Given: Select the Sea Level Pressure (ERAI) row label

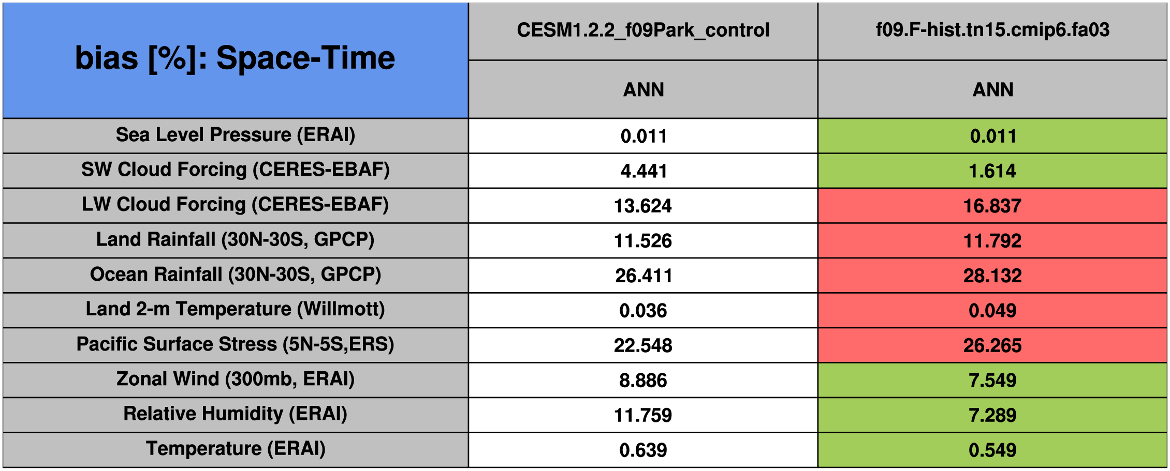Looking at the screenshot, I should tap(236, 135).
